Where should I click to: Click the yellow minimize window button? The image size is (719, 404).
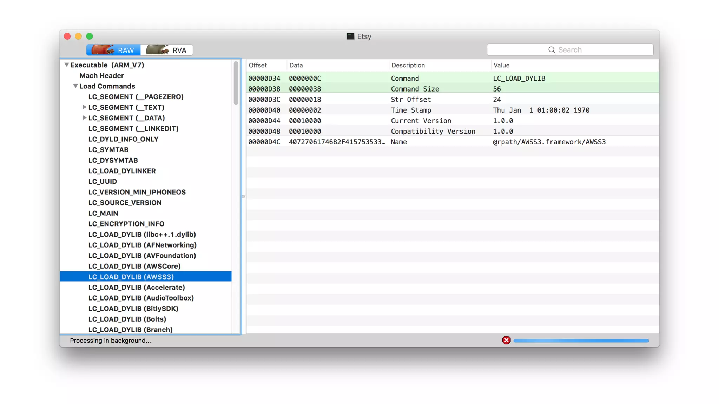tap(79, 36)
